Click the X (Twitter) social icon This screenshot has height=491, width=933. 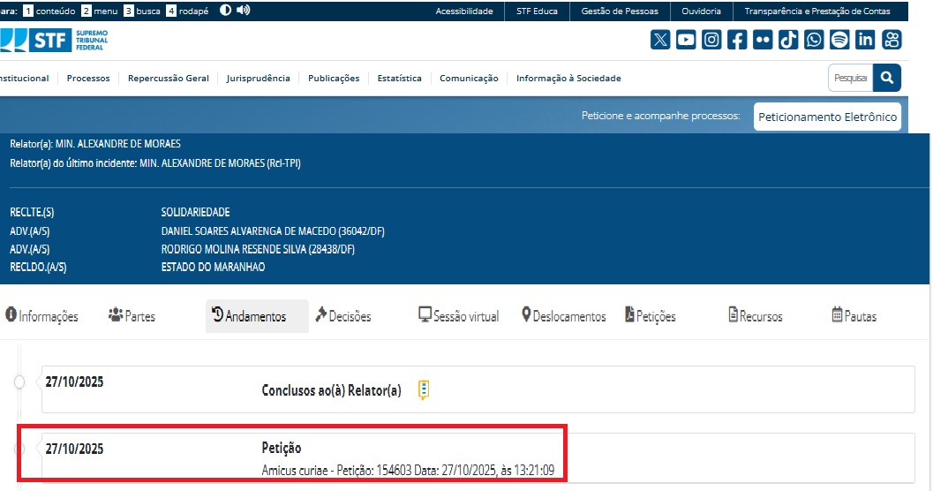click(660, 40)
